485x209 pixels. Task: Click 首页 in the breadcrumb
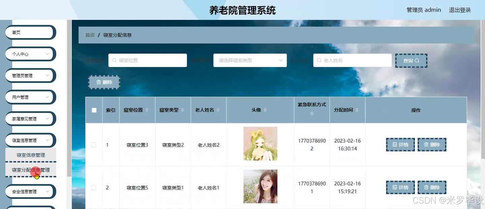tap(90, 35)
